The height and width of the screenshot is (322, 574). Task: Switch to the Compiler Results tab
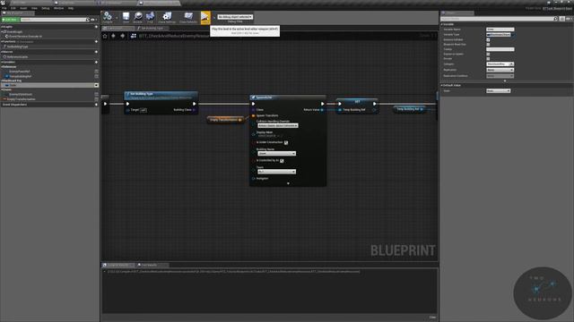[x=117, y=265]
